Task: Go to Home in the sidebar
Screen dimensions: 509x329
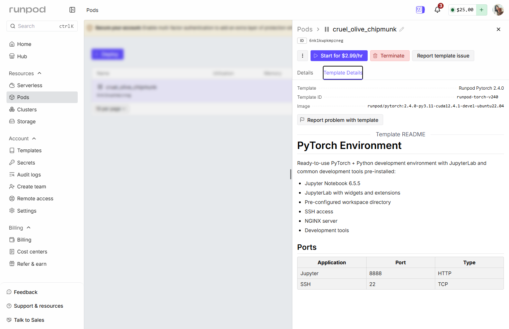Action: 42,44
